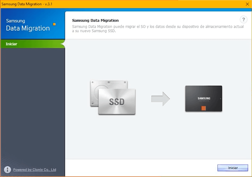252x177 pixels.
Task: Open help with the question mark icon
Action: coord(244,20)
